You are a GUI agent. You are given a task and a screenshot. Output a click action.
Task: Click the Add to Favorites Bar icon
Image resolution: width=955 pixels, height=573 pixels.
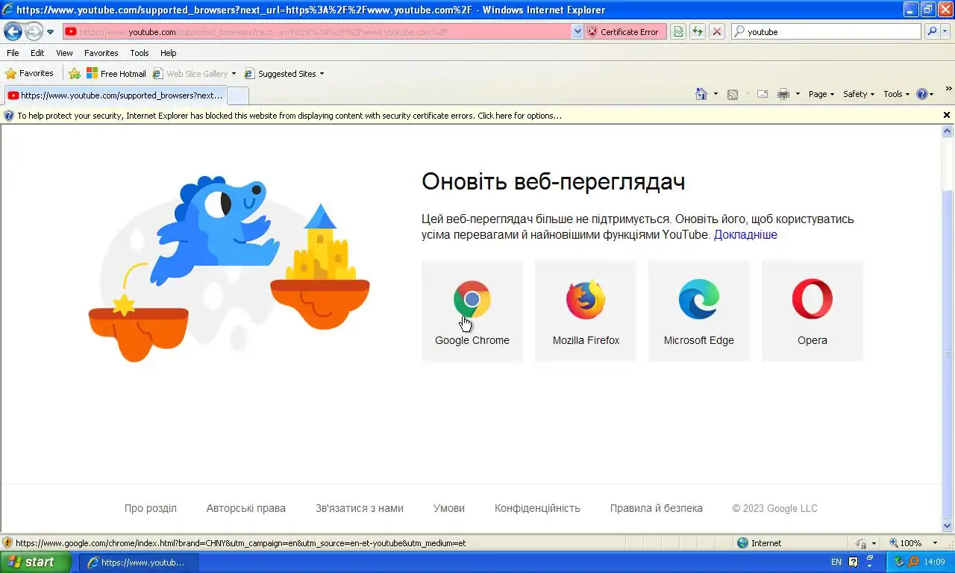coord(75,73)
